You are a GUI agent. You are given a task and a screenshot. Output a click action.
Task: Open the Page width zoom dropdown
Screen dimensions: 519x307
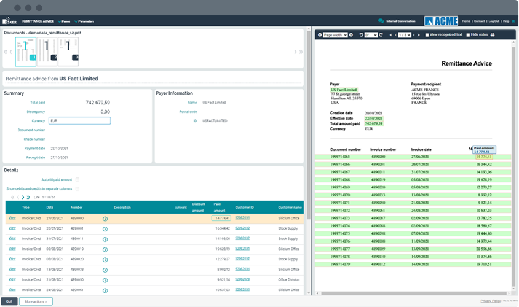tap(335, 35)
